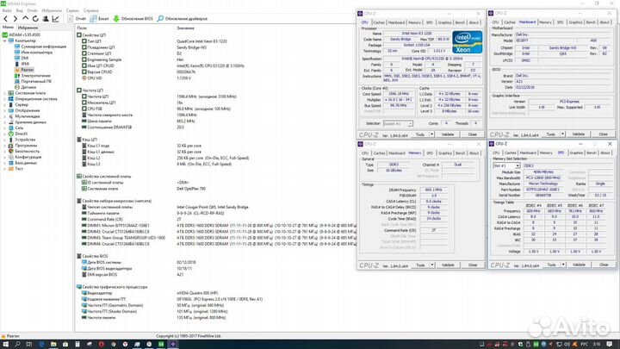Click Close in CPU-Z memory timings window
This screenshot has height=349, width=620.
473,265
